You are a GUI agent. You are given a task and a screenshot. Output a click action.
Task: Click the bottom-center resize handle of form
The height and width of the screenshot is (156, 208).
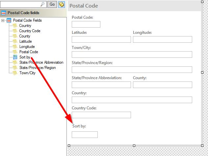pyautogui.click(x=134, y=145)
